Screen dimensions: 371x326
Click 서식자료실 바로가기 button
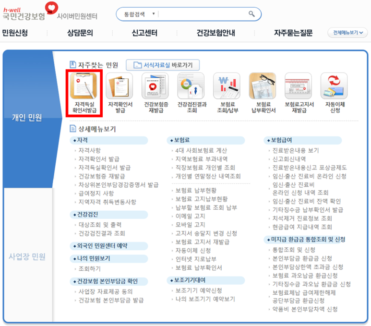pos(163,65)
